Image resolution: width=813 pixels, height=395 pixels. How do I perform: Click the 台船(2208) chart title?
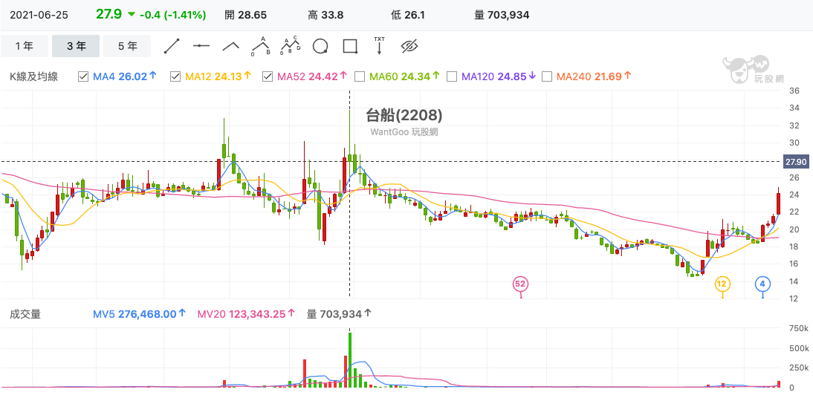[404, 114]
